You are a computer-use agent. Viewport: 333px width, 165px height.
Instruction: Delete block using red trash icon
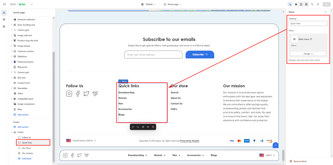pyautogui.click(x=153, y=127)
